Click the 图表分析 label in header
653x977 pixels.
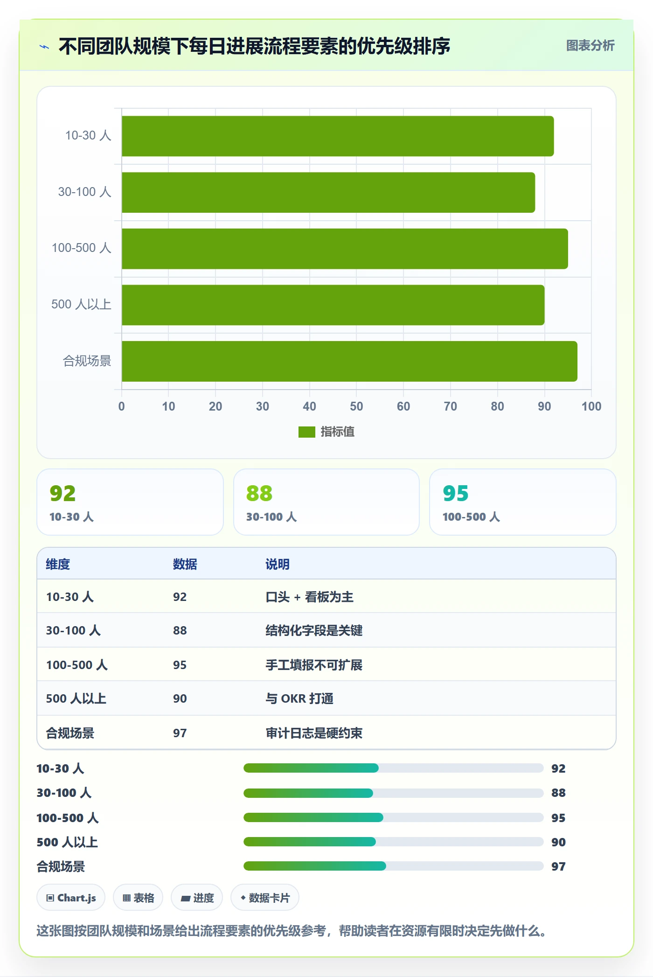590,46
